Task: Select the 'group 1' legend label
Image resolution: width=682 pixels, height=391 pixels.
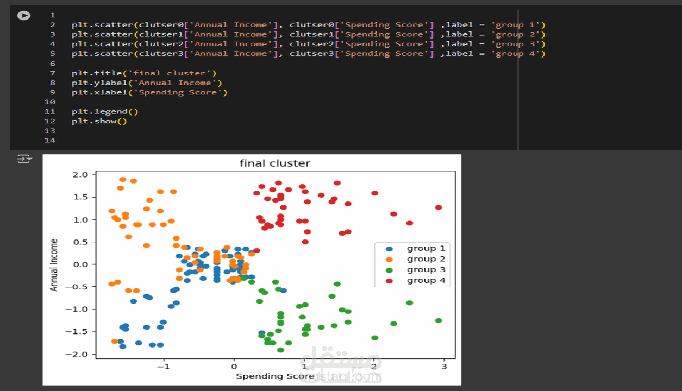Action: coord(426,249)
